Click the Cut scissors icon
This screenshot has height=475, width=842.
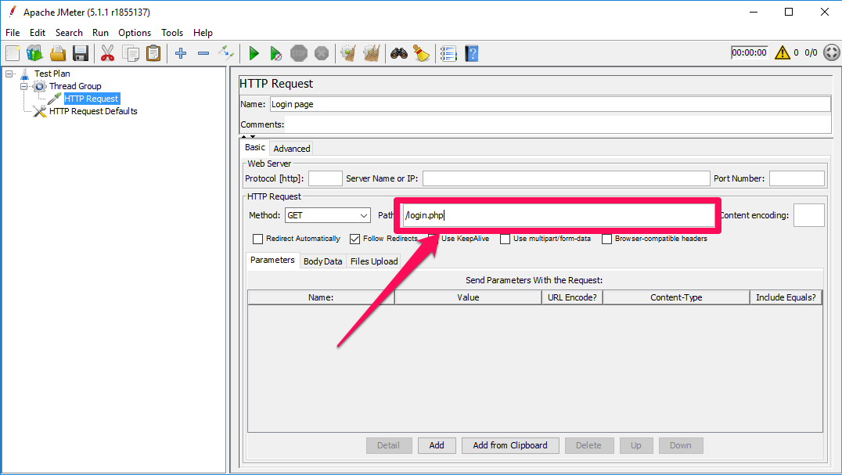107,53
